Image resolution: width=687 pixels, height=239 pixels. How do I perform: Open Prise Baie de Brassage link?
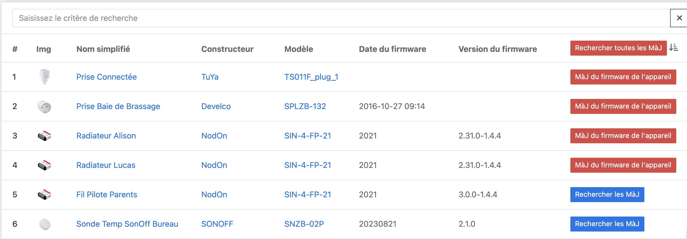[118, 106]
